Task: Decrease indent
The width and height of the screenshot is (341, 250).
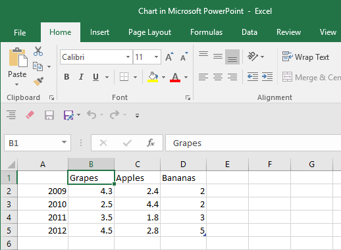Action: click(x=253, y=77)
